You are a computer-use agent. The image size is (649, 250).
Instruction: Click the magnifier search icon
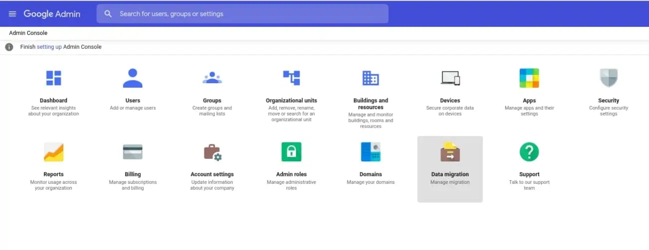pyautogui.click(x=108, y=14)
